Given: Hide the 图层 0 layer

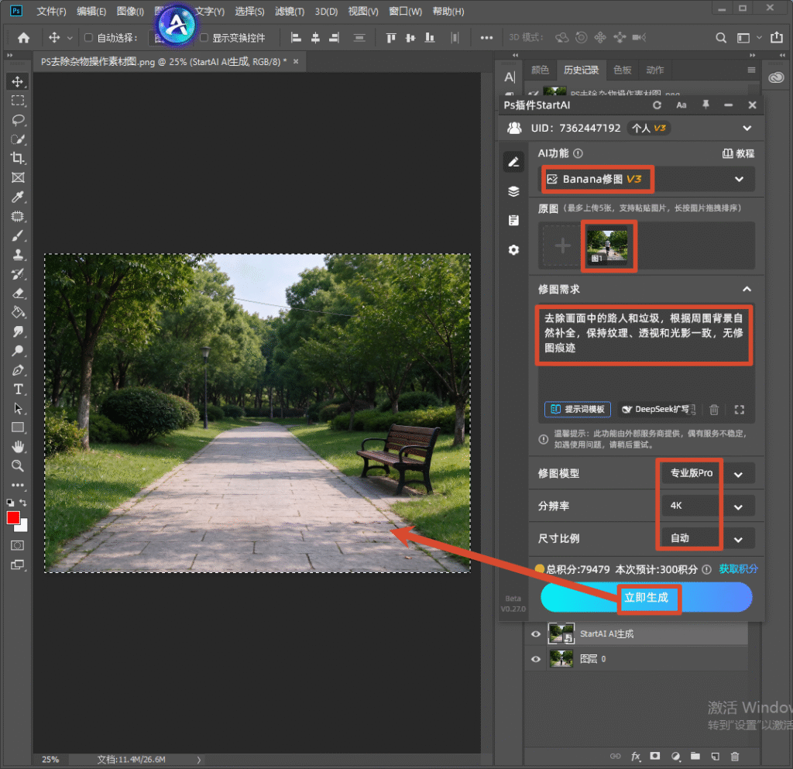Looking at the screenshot, I should (x=536, y=659).
